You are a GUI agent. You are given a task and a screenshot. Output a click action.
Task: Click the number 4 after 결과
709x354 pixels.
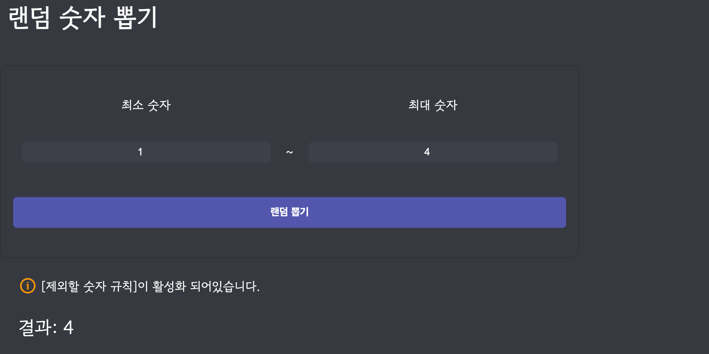(68, 327)
